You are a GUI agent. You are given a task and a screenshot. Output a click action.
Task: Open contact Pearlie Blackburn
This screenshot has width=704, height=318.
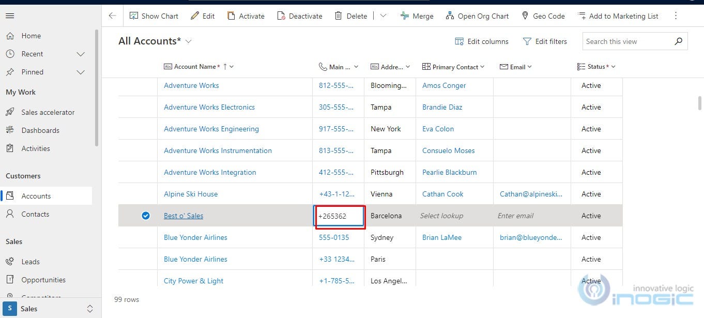pos(450,172)
